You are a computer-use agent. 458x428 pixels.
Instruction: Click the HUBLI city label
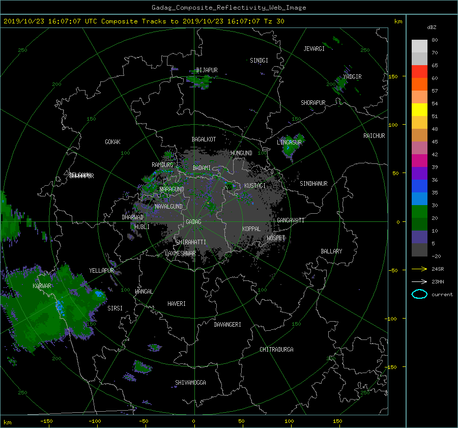tap(142, 227)
